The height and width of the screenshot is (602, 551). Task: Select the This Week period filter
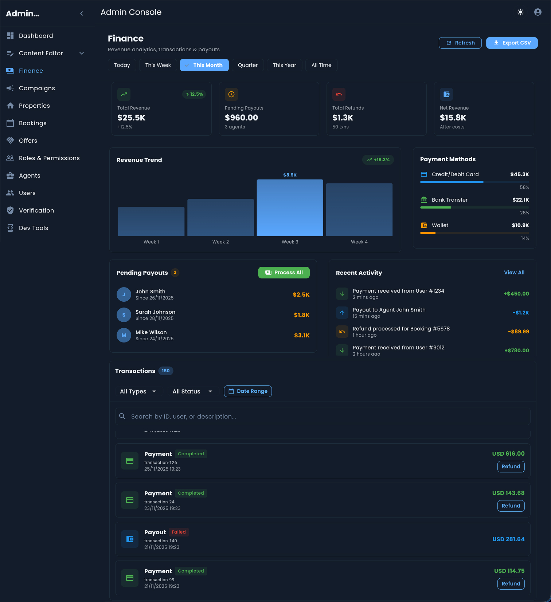tap(158, 65)
